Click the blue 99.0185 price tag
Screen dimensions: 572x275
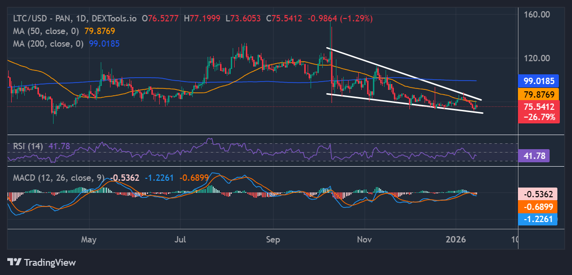pyautogui.click(x=538, y=81)
